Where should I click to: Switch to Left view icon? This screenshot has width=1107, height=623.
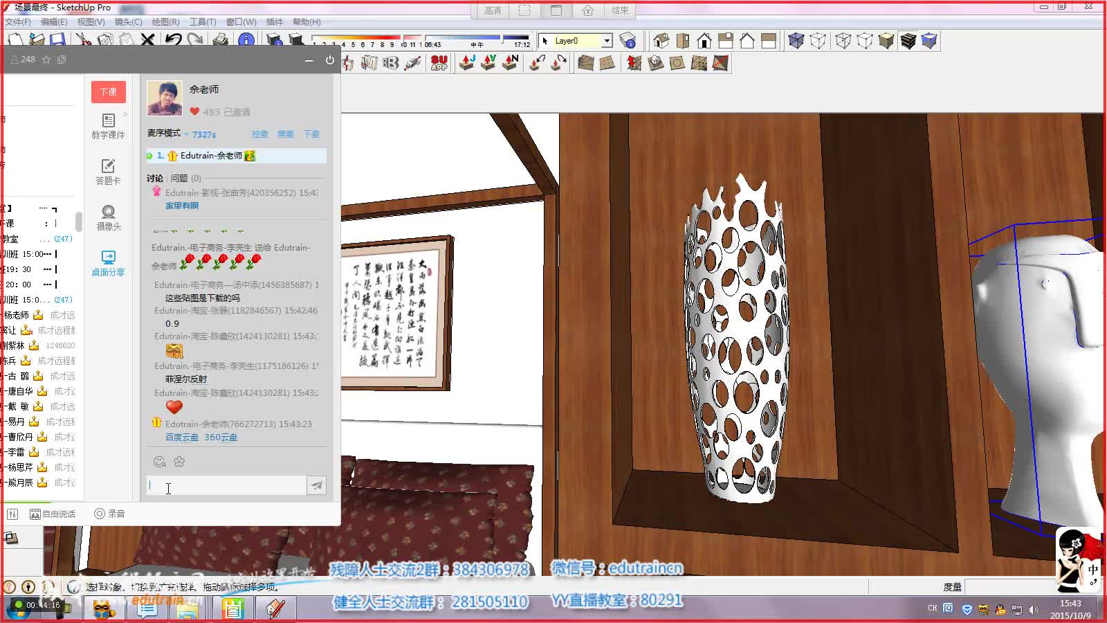(768, 41)
